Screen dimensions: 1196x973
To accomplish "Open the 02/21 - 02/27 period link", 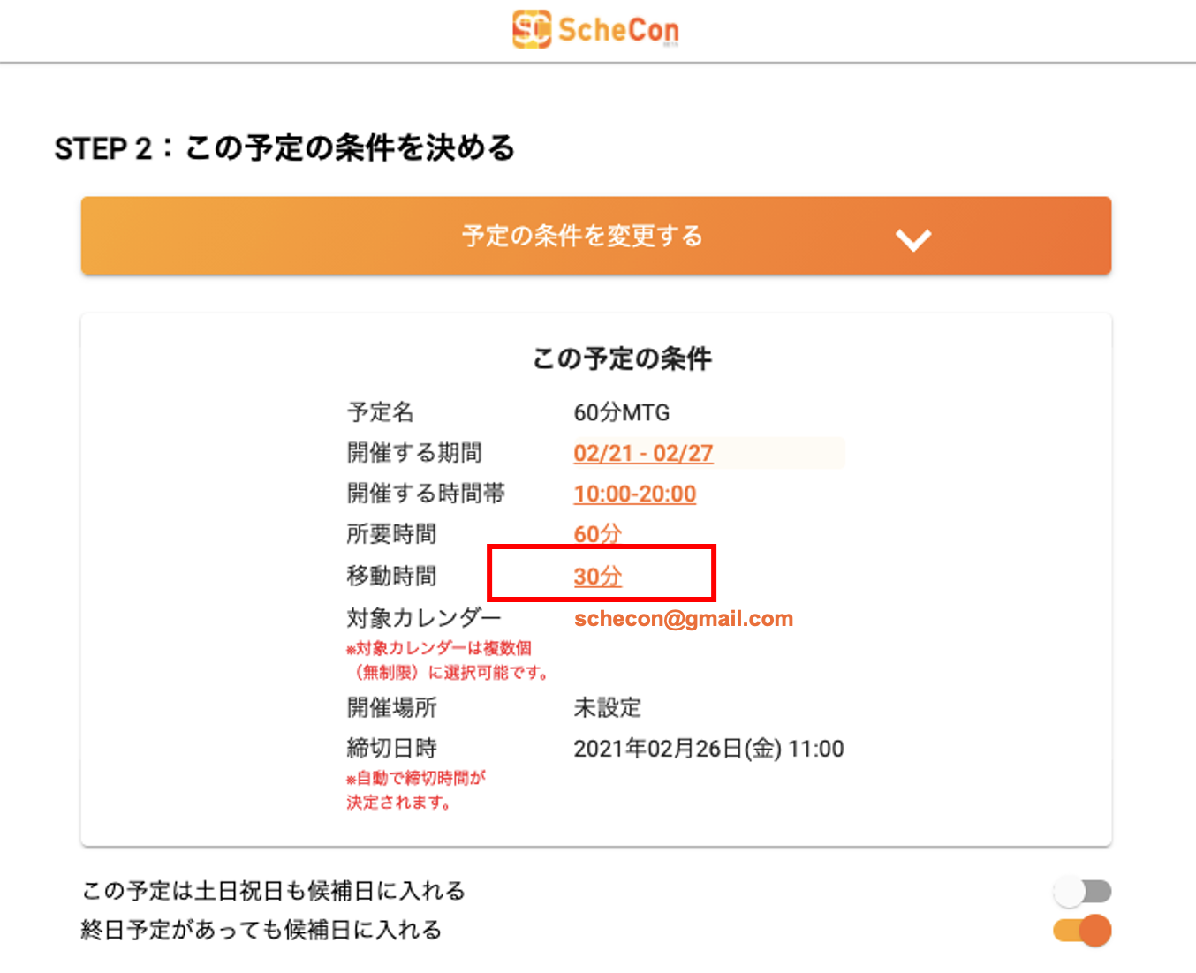I will tap(643, 454).
